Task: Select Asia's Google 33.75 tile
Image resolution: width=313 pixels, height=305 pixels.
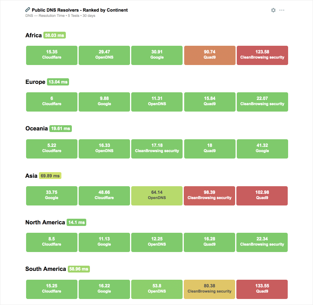Action: pos(52,195)
